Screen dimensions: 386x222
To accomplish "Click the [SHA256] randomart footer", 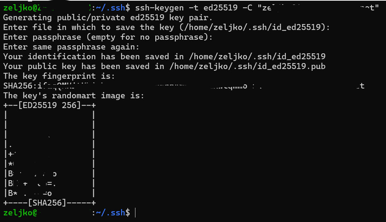I will [x=47, y=203].
